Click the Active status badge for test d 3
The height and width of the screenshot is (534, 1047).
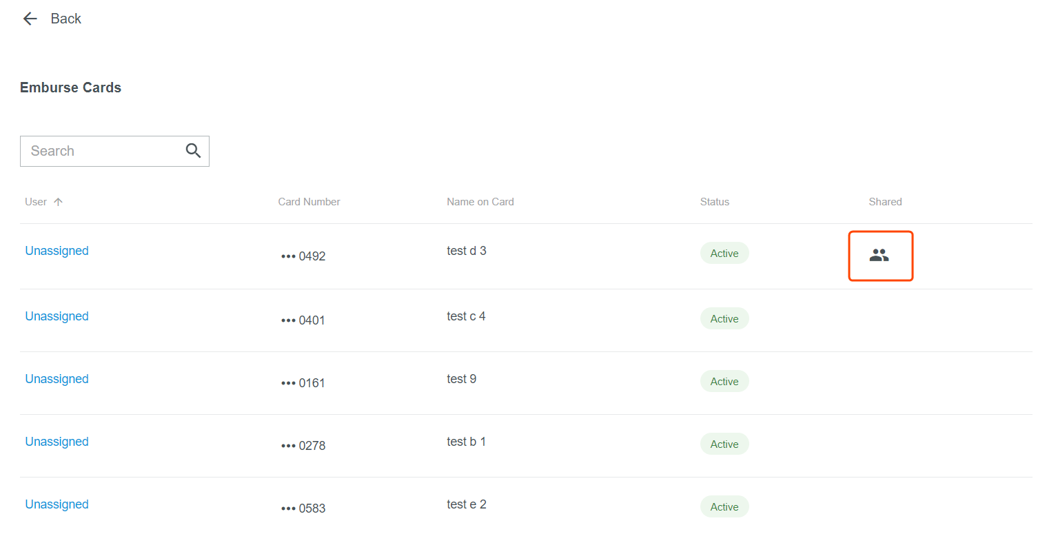coord(724,254)
